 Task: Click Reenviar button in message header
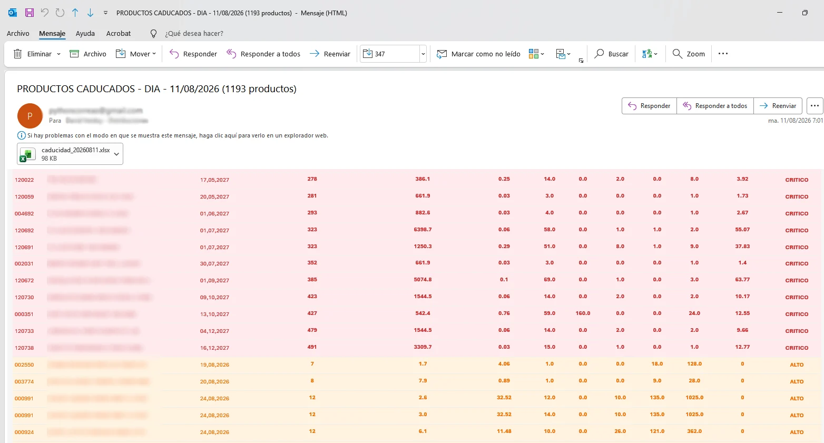778,106
